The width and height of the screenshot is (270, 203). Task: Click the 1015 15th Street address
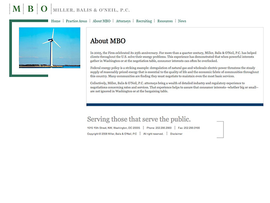(x=114, y=128)
